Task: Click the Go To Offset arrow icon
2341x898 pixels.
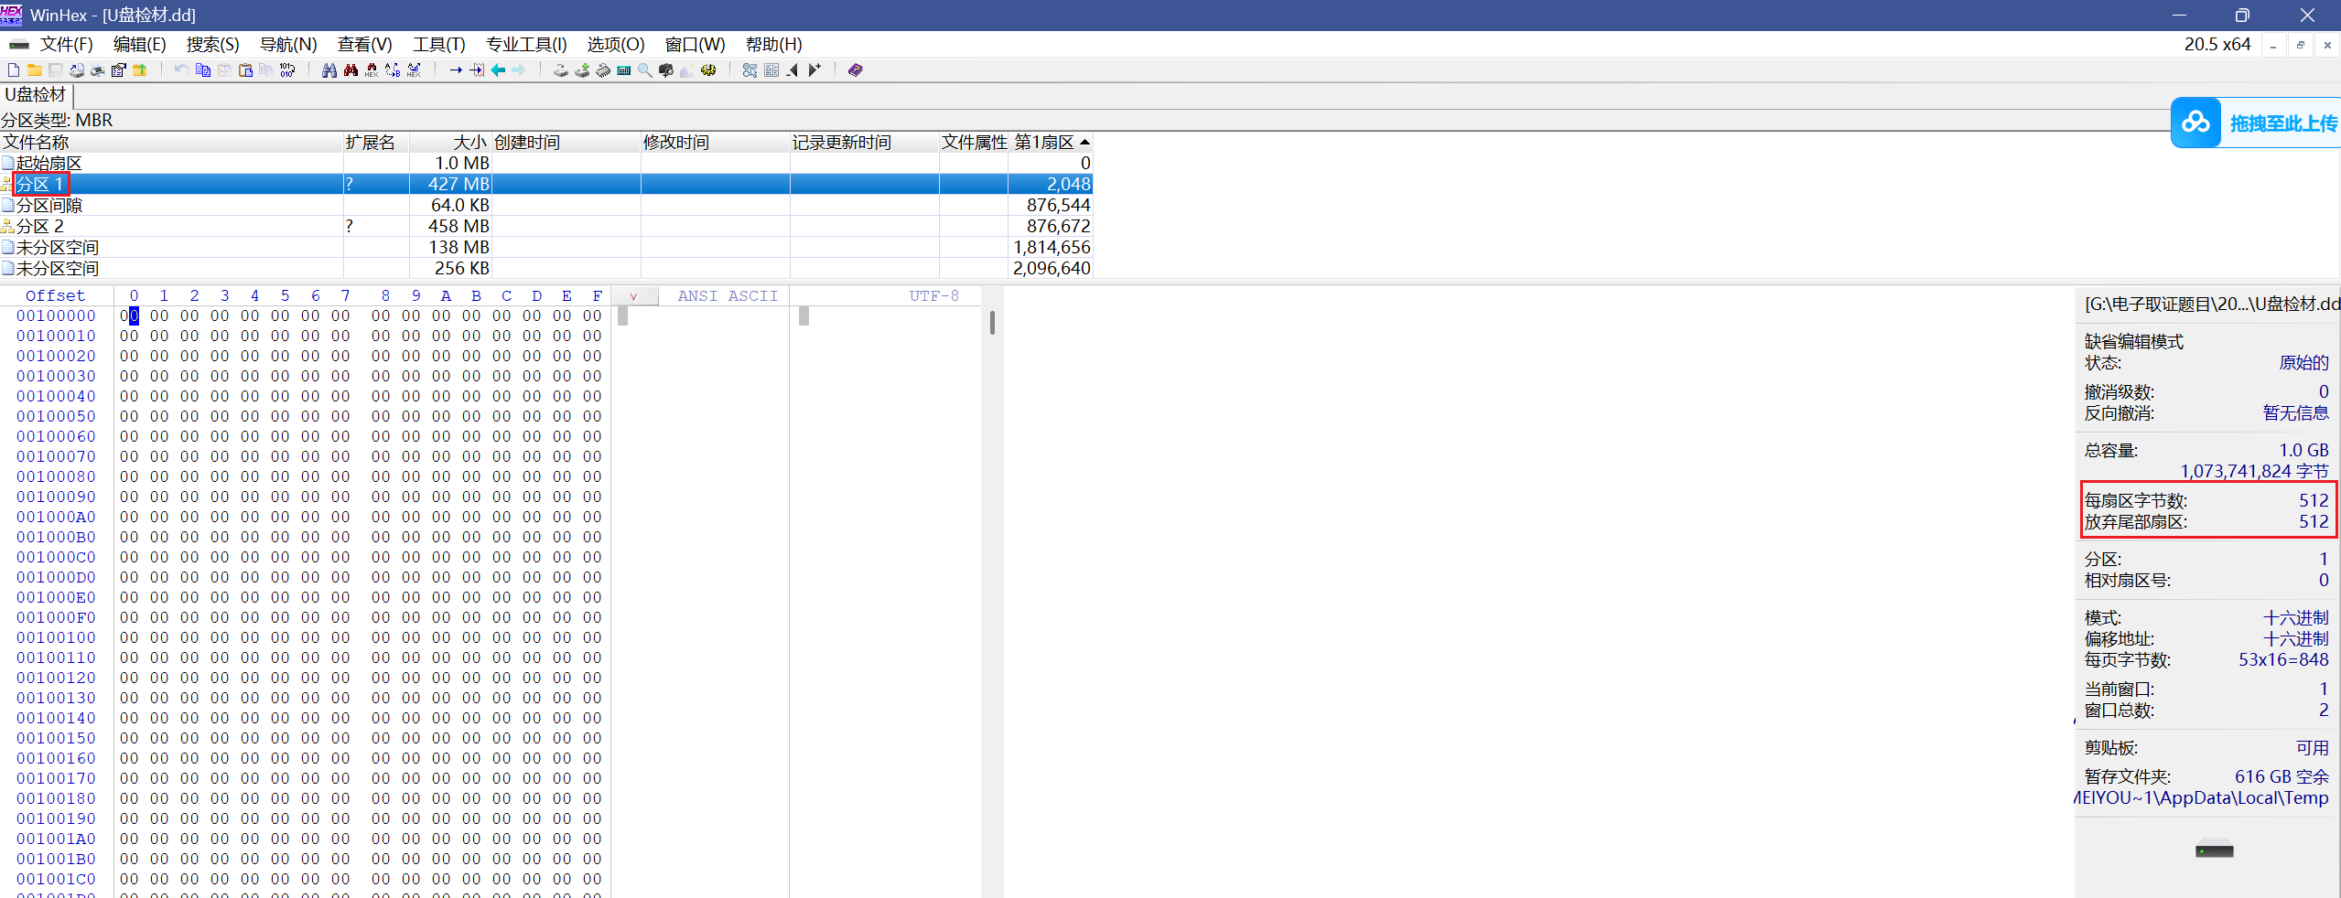Action: point(455,70)
